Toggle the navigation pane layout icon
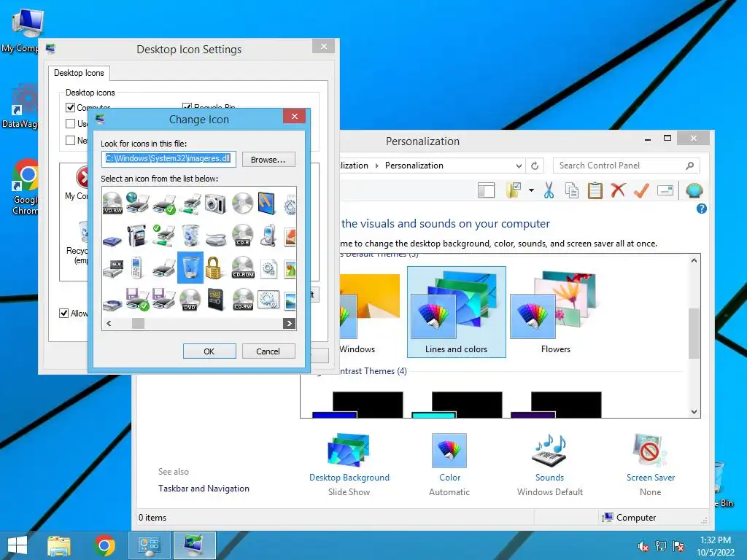This screenshot has height=560, width=747. pos(486,190)
